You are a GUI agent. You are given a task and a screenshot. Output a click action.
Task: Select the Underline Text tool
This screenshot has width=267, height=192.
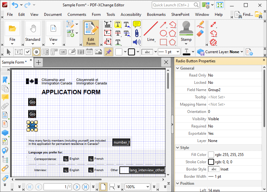(118, 42)
